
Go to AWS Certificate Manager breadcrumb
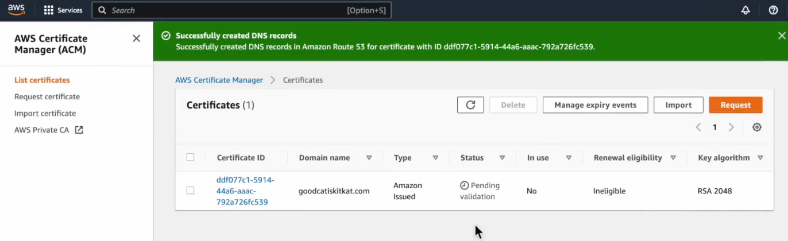pos(219,80)
